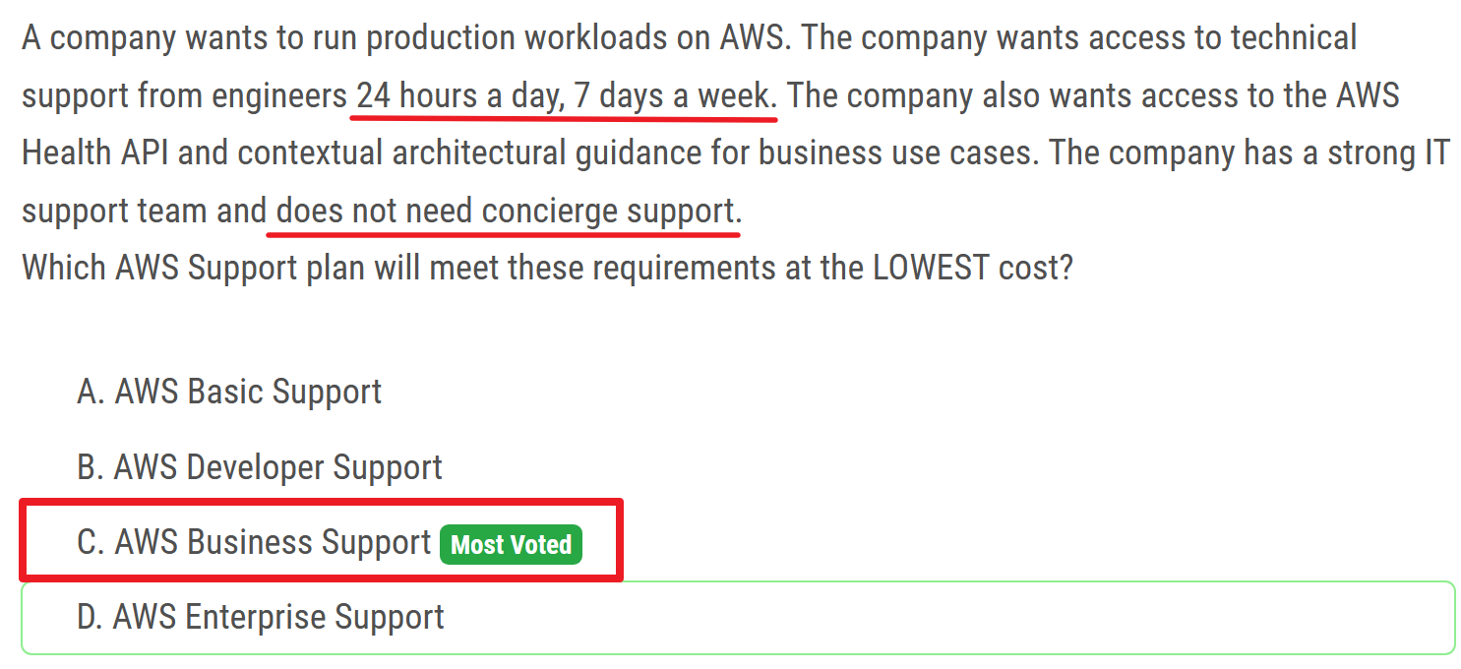The height and width of the screenshot is (669, 1461).
Task: Click underlined "does not need concierge support"
Action: (504, 211)
